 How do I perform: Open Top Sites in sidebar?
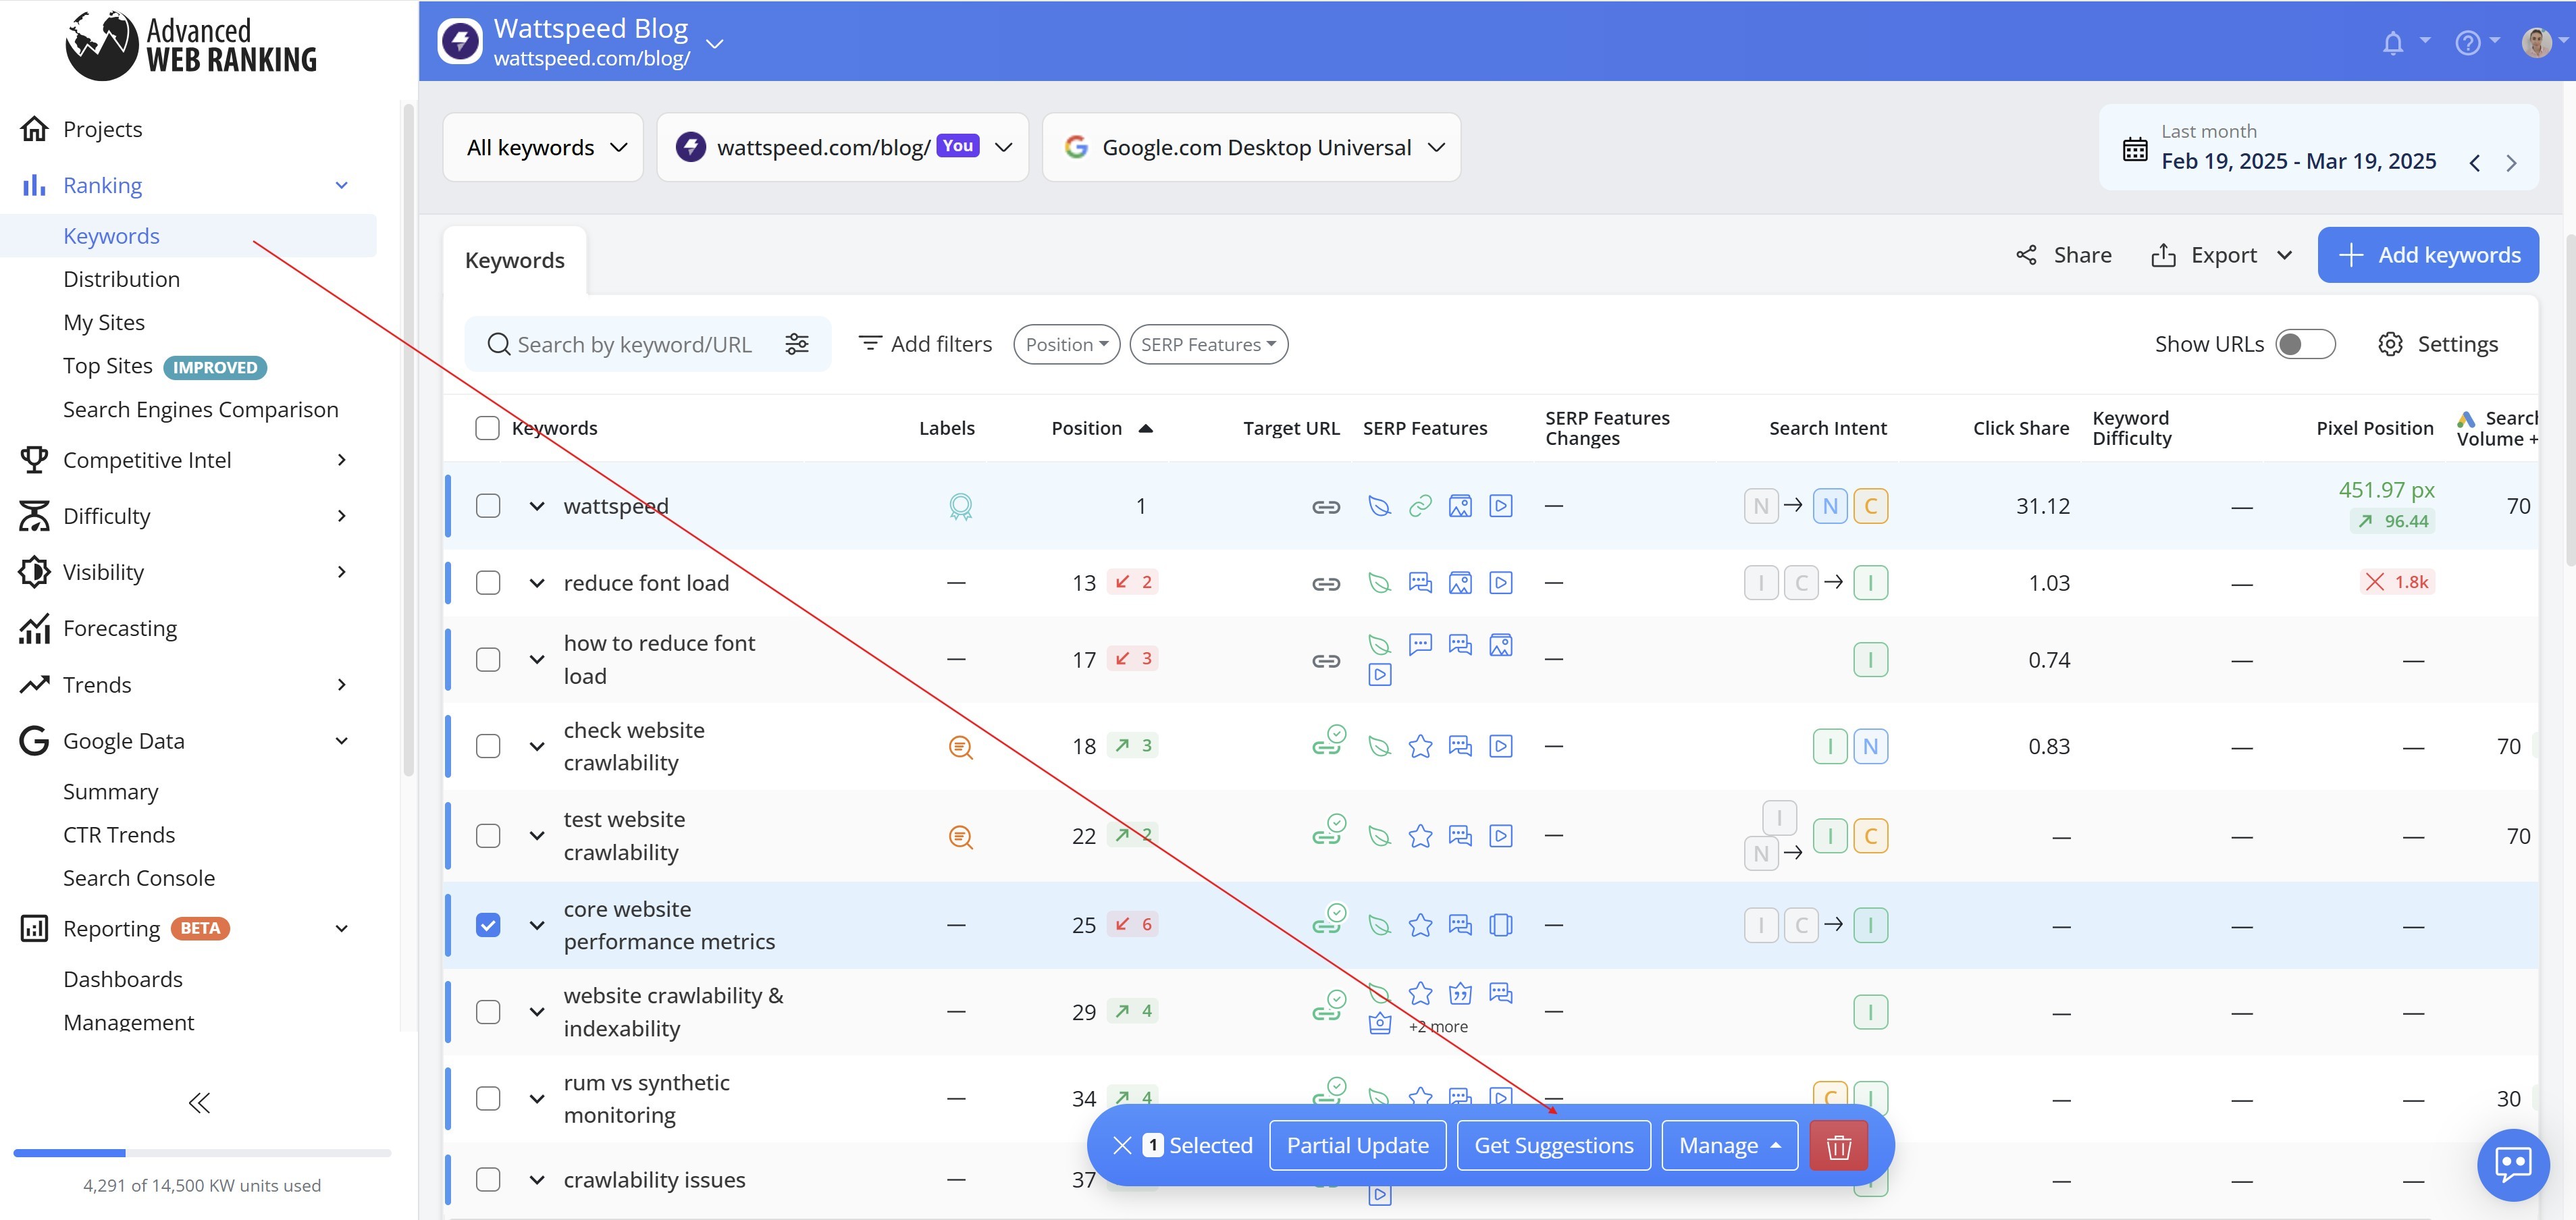point(108,366)
